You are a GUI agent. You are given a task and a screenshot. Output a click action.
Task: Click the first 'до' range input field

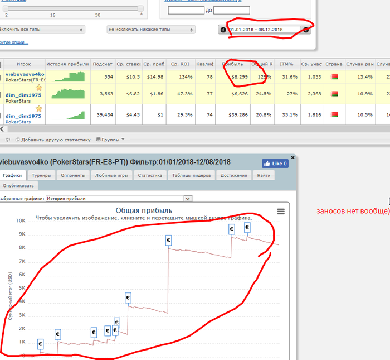coord(186,10)
